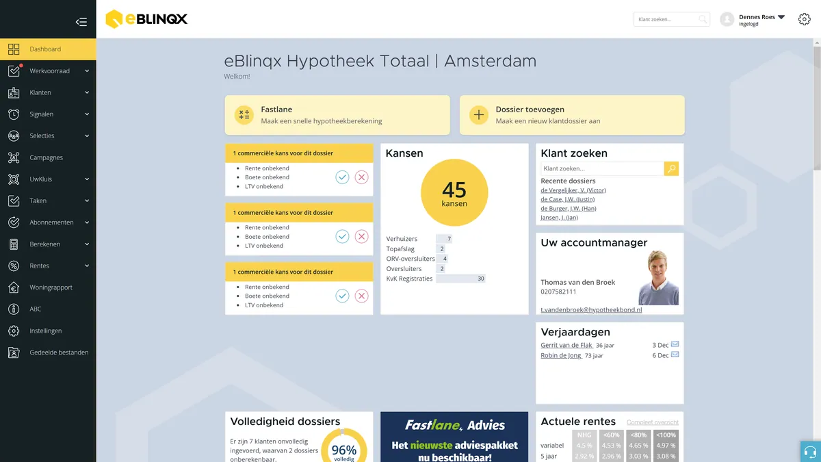Screen dimensions: 821x462
Task: Open the settings gear in top bar
Action: (x=805, y=19)
